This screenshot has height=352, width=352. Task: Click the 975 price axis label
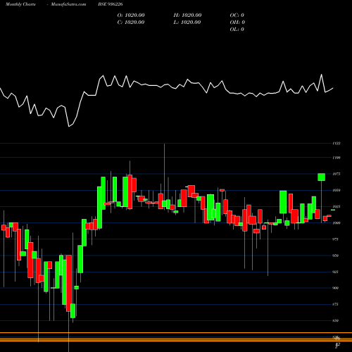click(x=336, y=239)
